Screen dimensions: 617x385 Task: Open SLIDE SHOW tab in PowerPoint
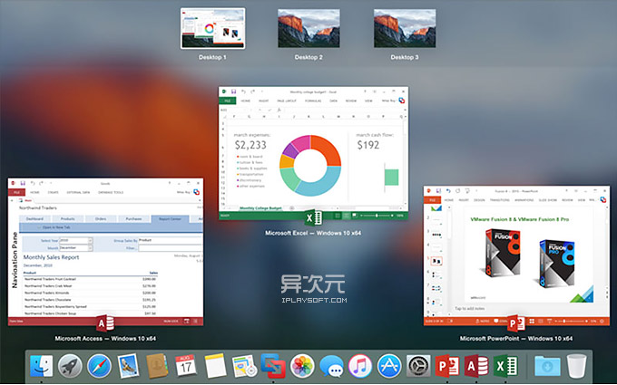pos(548,200)
